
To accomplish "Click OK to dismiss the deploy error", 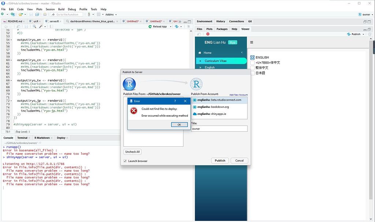I will [x=179, y=124].
